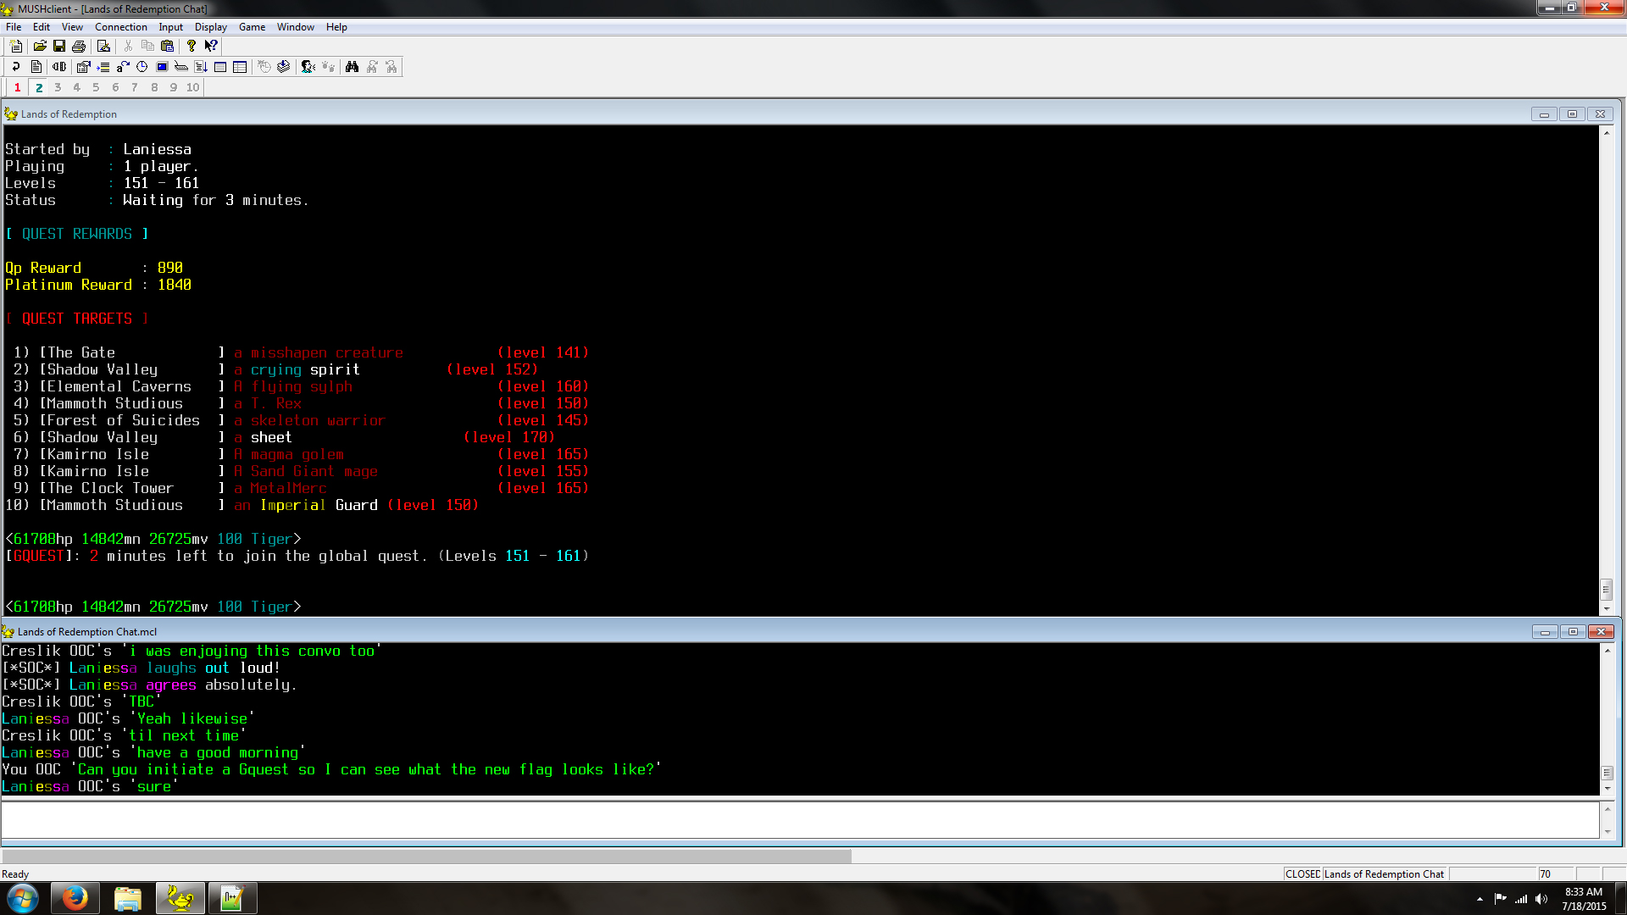Viewport: 1627px width, 915px height.
Task: Click the Open folder toolbar icon
Action: pyautogui.click(x=40, y=46)
